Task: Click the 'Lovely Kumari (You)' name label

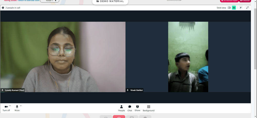Action: pyautogui.click(x=15, y=90)
